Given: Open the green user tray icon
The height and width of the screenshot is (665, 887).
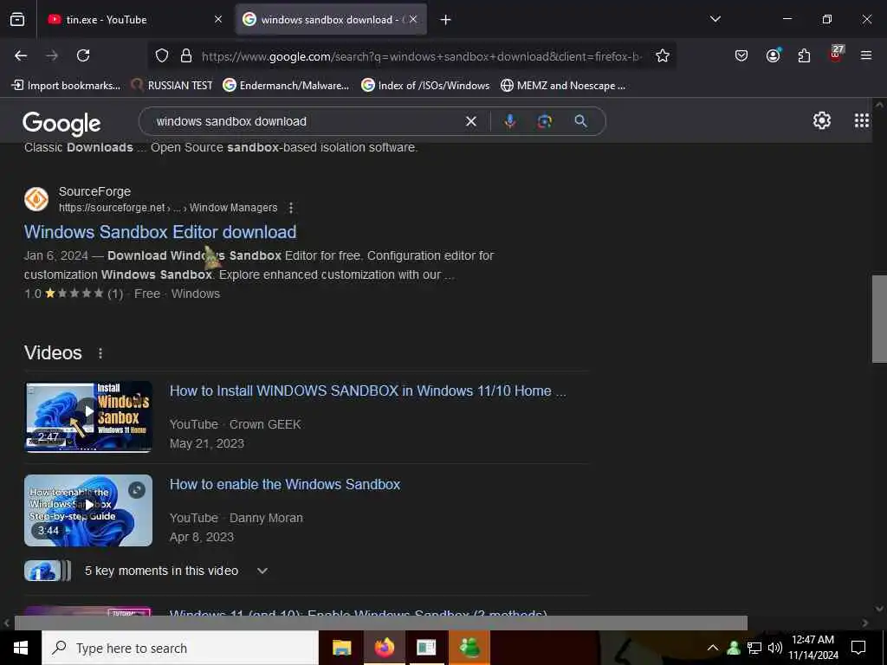Looking at the screenshot, I should (734, 648).
